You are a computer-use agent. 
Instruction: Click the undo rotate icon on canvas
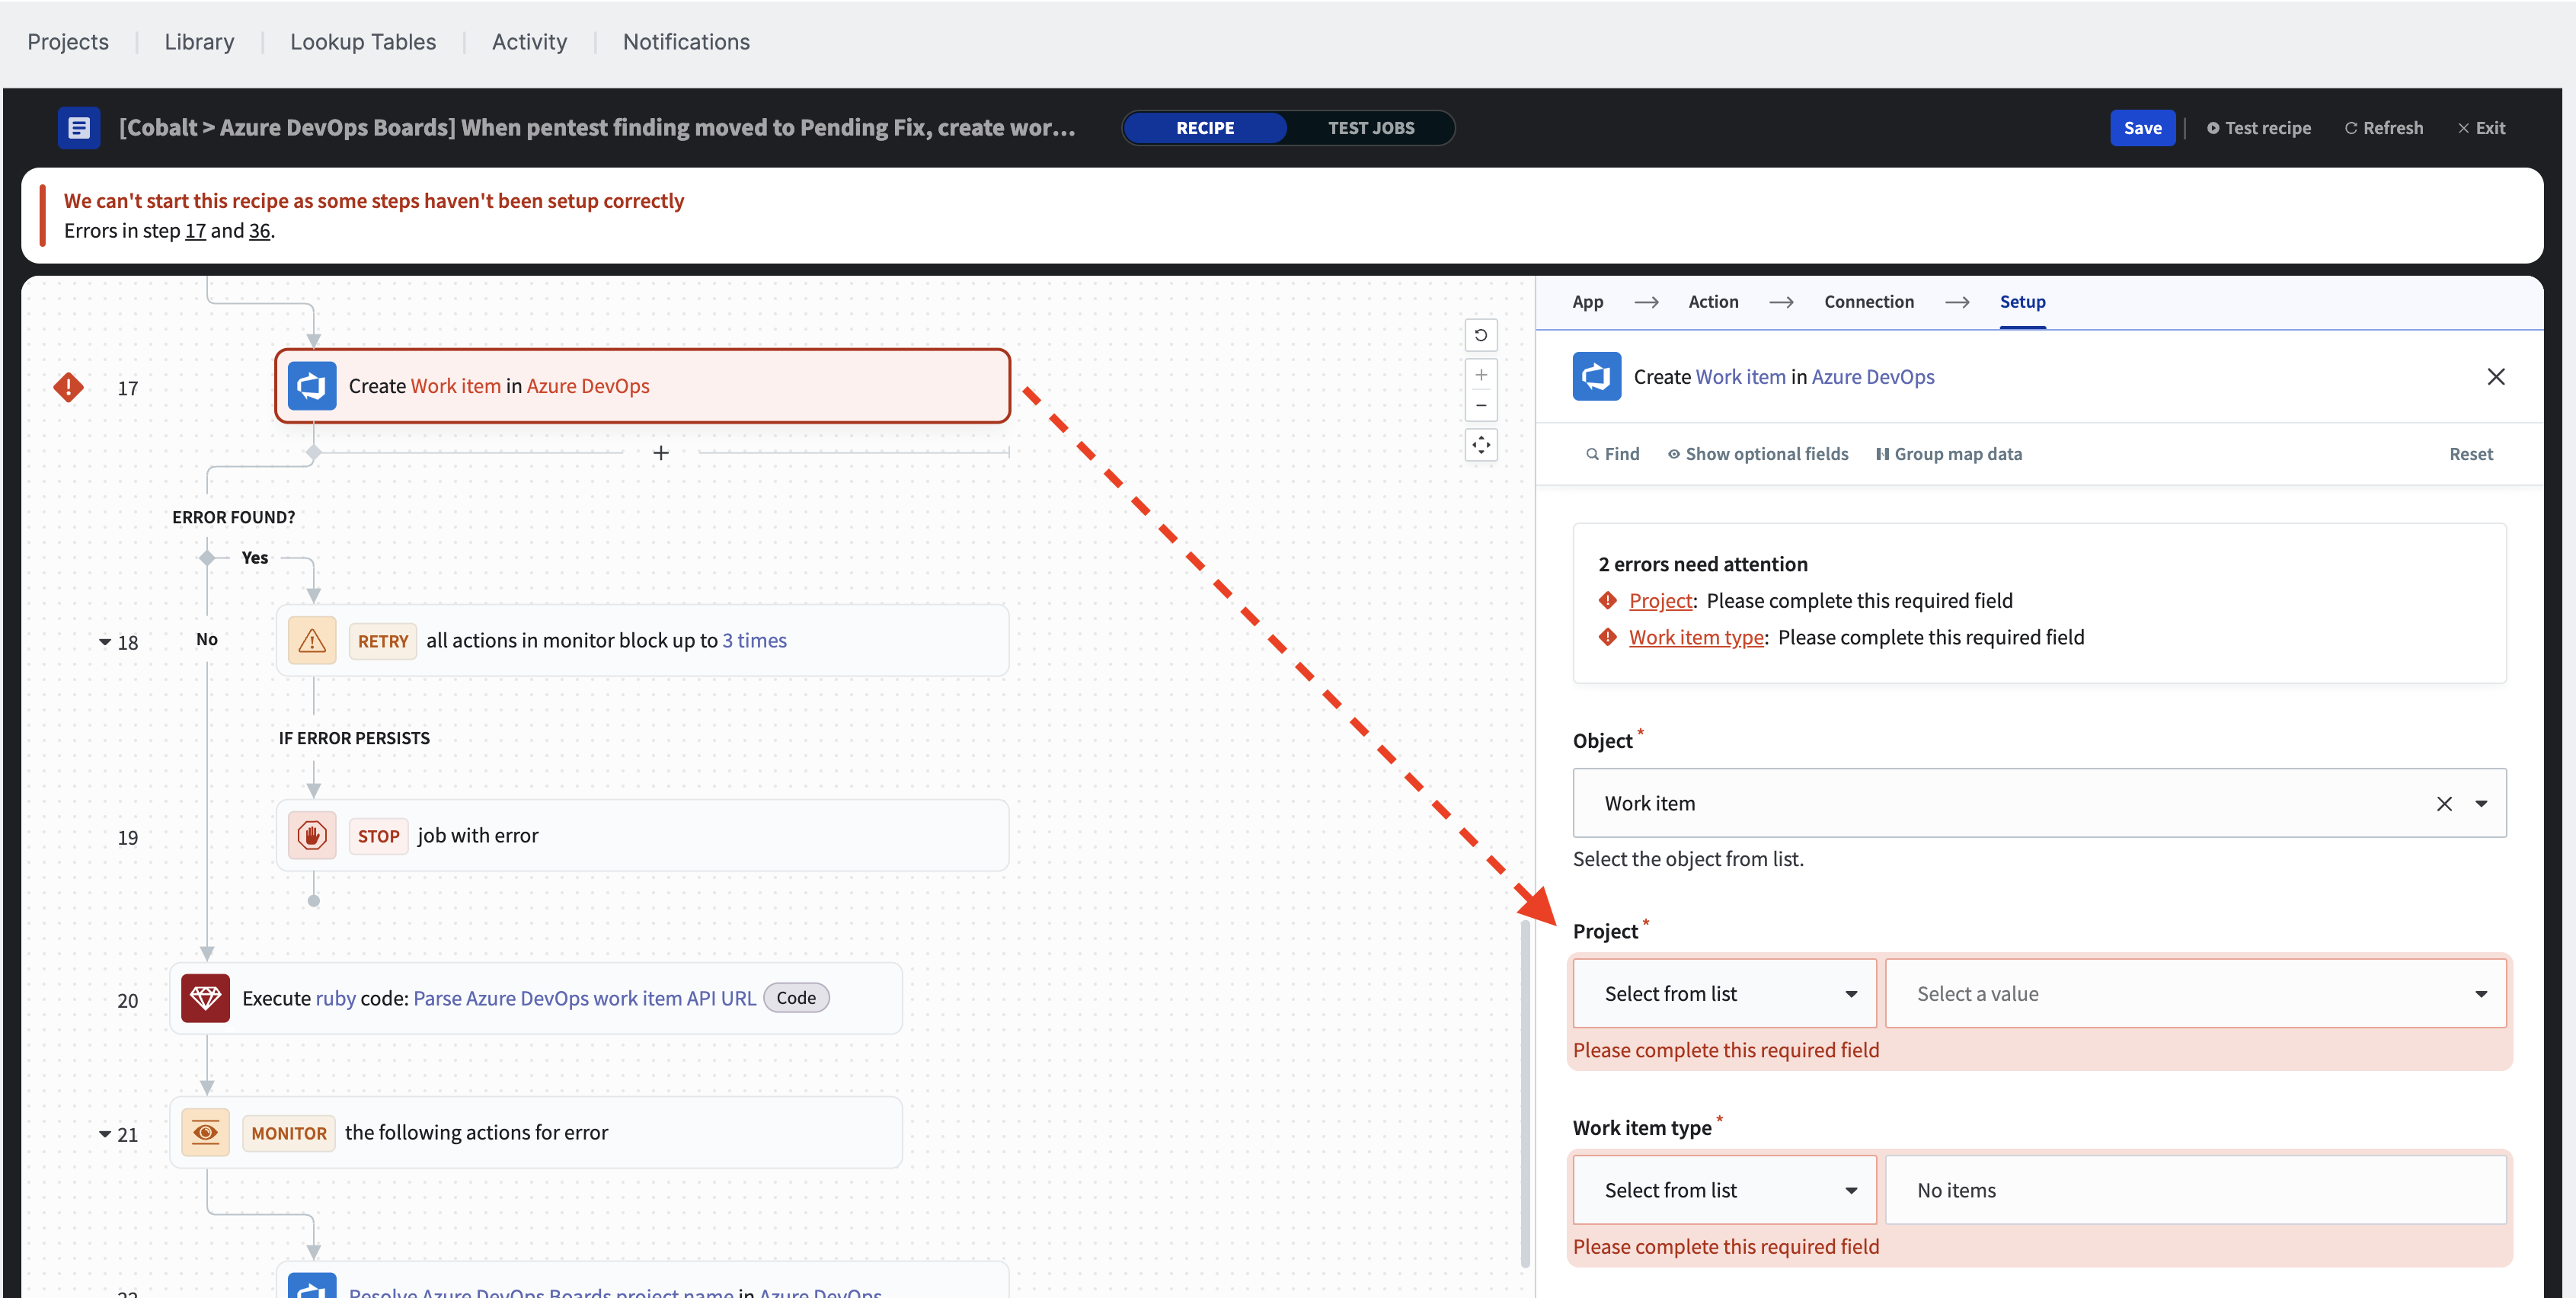[1481, 336]
